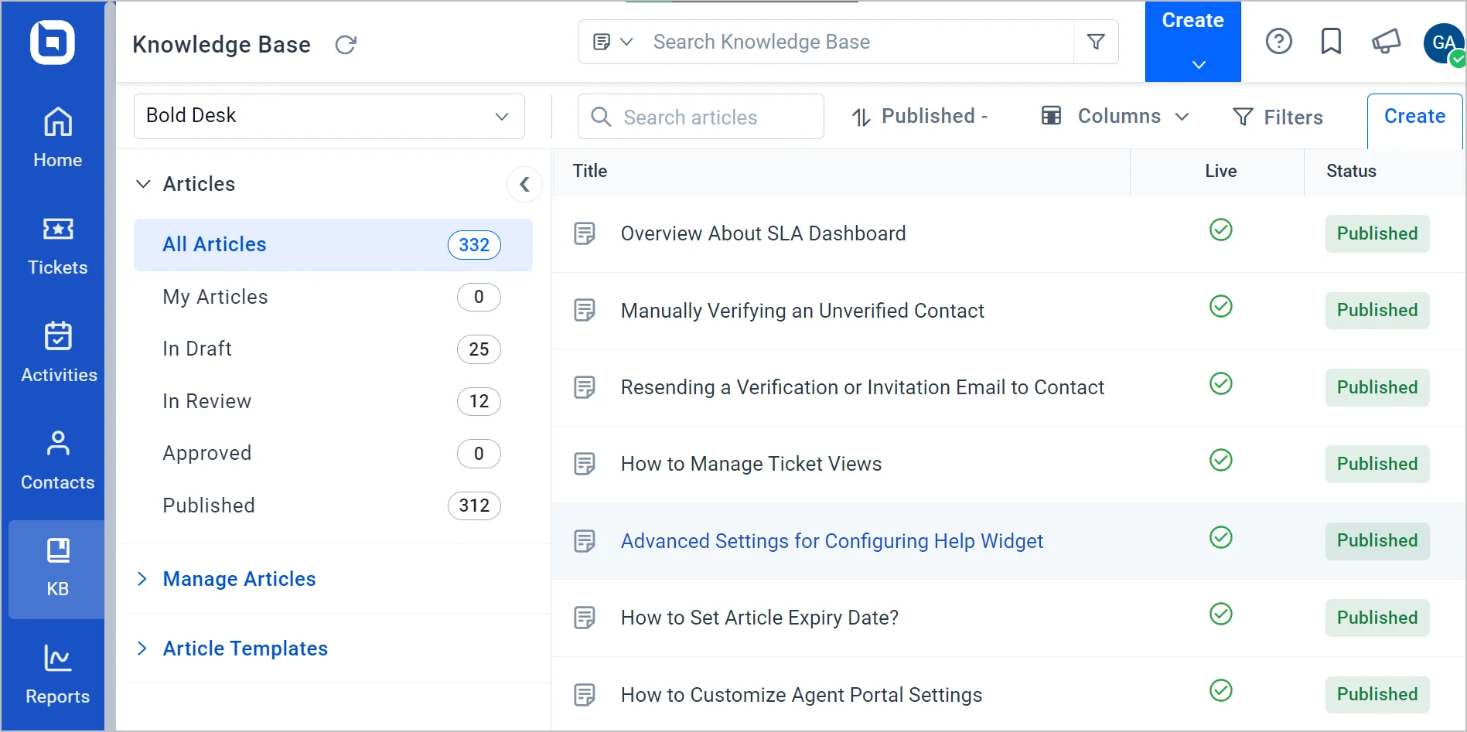Open the Published sort order dropdown
Image resolution: width=1467 pixels, height=732 pixels.
(920, 116)
